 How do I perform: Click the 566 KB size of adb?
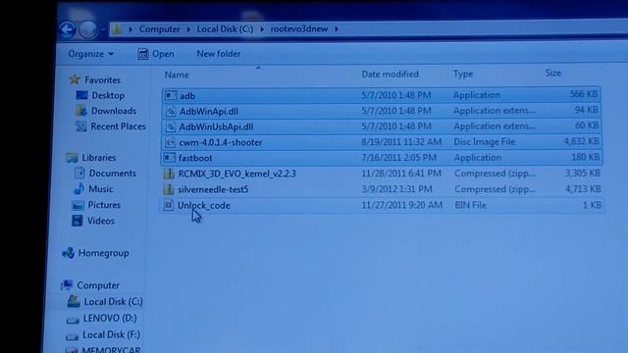584,94
